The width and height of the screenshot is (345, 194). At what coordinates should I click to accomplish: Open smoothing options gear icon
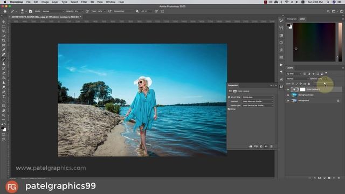tap(137, 11)
